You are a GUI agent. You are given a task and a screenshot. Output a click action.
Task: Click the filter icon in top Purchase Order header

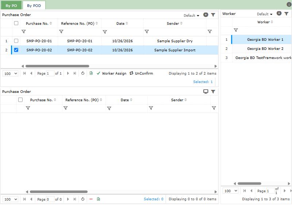click(x=213, y=15)
